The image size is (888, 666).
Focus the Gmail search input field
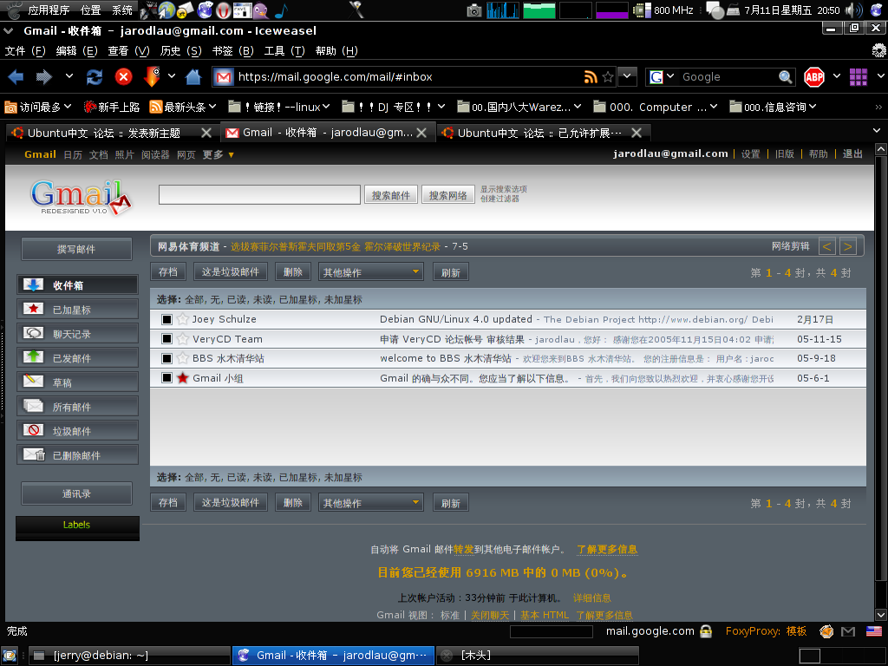pos(259,195)
